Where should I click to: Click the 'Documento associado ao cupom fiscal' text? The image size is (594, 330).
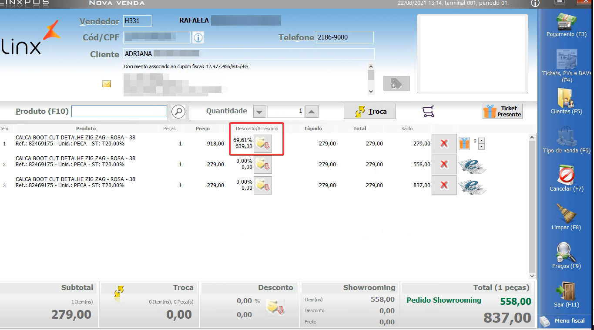tap(186, 67)
